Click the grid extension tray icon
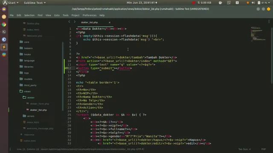 tap(229, 3)
